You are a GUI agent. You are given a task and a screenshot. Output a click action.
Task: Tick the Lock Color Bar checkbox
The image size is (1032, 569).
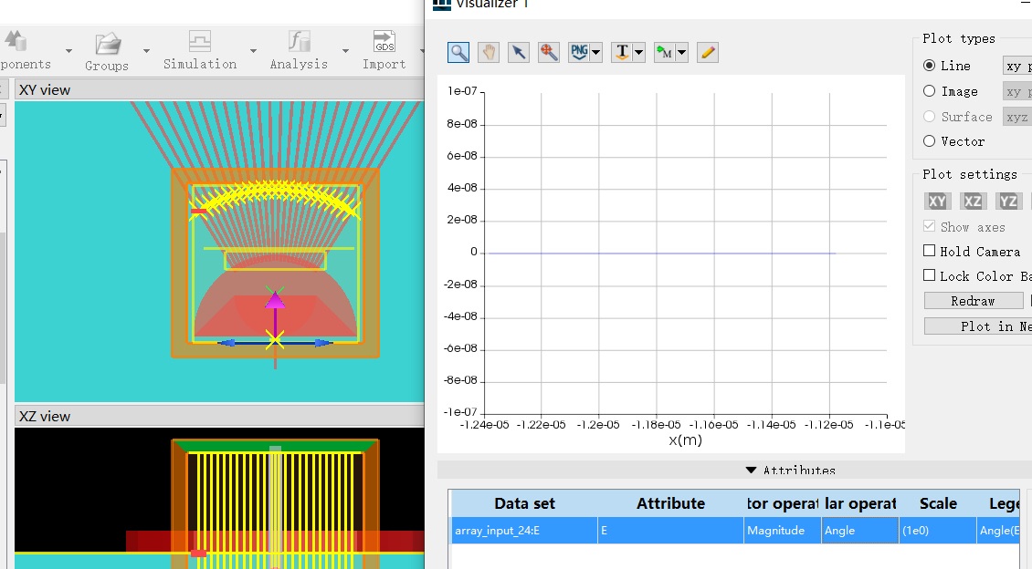tap(930, 275)
